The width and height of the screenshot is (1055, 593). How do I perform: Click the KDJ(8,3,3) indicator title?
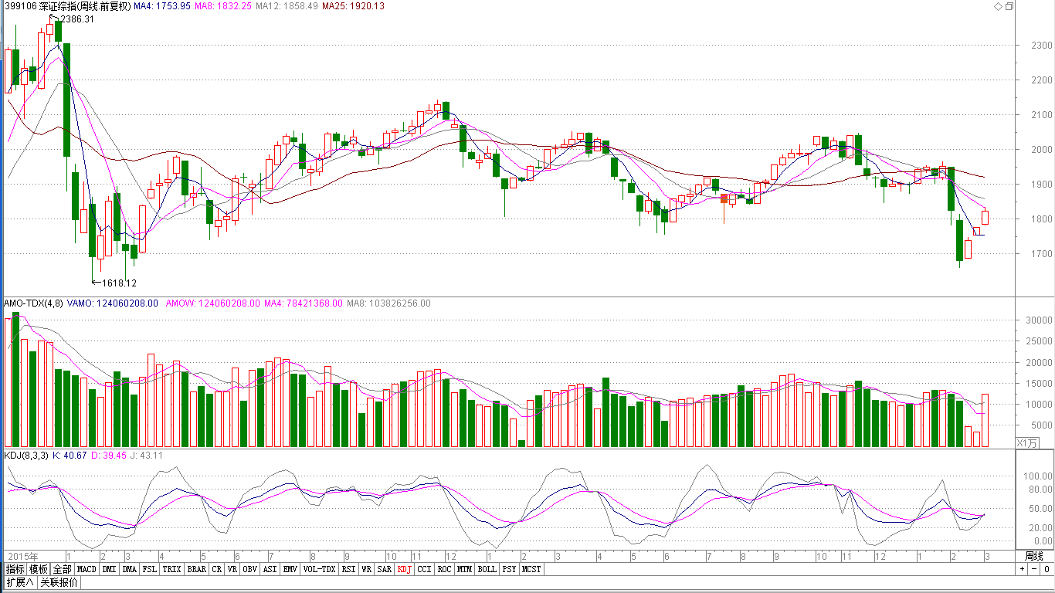pos(26,456)
